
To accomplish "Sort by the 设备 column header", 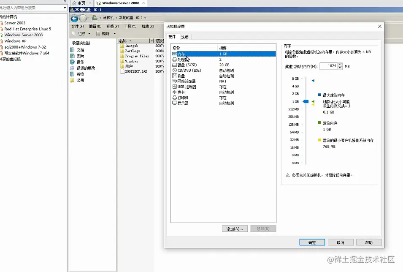I will [x=194, y=48].
